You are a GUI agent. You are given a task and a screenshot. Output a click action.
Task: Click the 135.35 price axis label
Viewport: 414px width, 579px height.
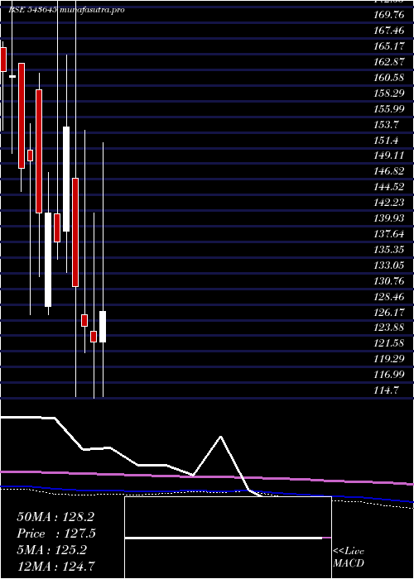coord(389,250)
